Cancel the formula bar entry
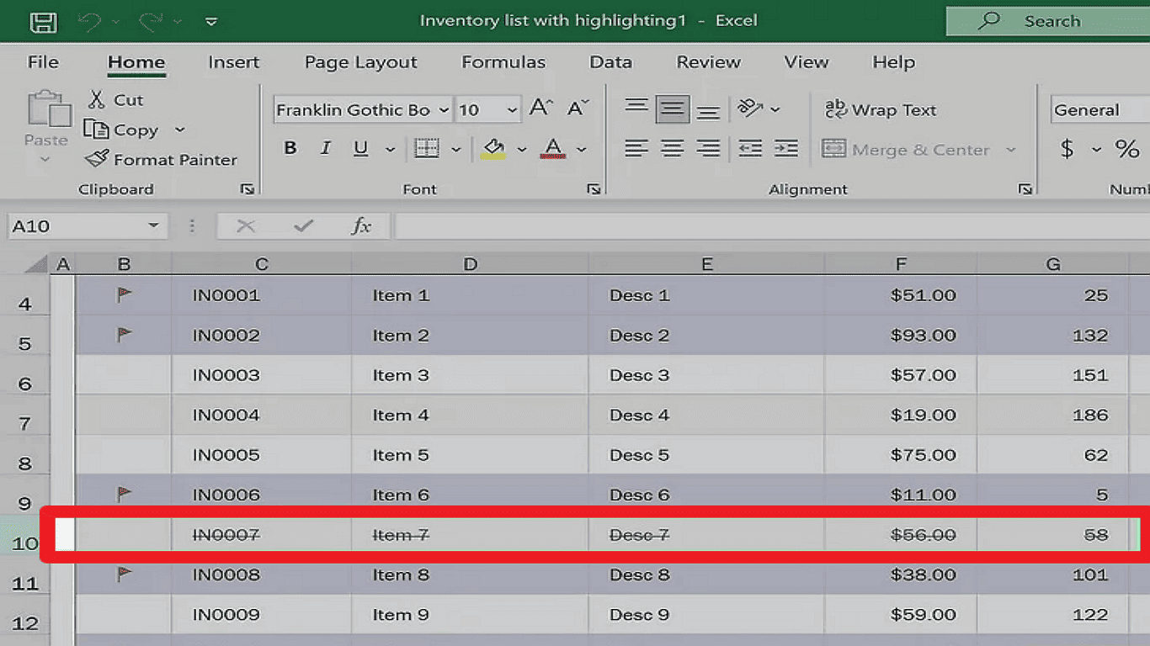Image resolution: width=1150 pixels, height=646 pixels. [246, 225]
